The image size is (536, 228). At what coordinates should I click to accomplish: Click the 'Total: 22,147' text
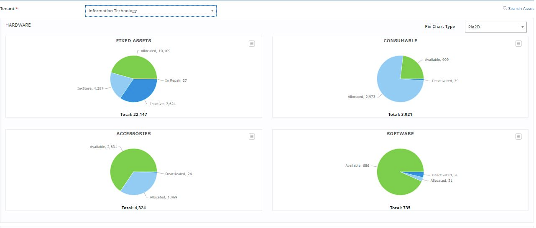click(x=134, y=114)
